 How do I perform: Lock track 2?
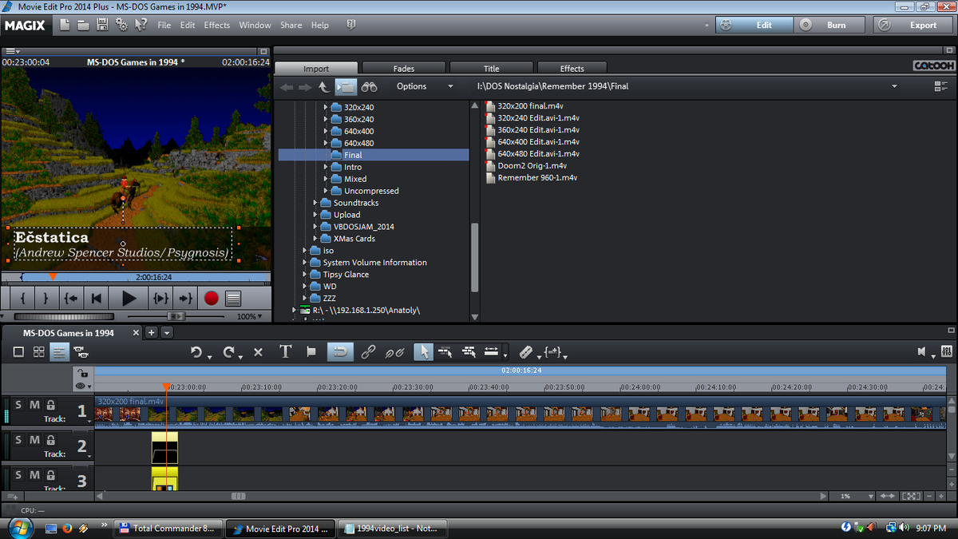(50, 440)
